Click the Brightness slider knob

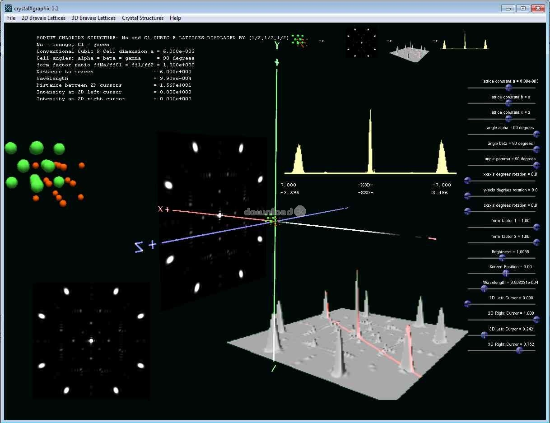502,258
